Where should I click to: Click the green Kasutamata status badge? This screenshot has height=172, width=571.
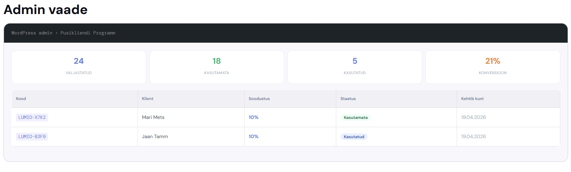pyautogui.click(x=356, y=118)
